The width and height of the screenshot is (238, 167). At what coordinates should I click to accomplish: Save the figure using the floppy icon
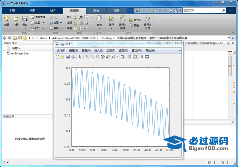point(68,57)
